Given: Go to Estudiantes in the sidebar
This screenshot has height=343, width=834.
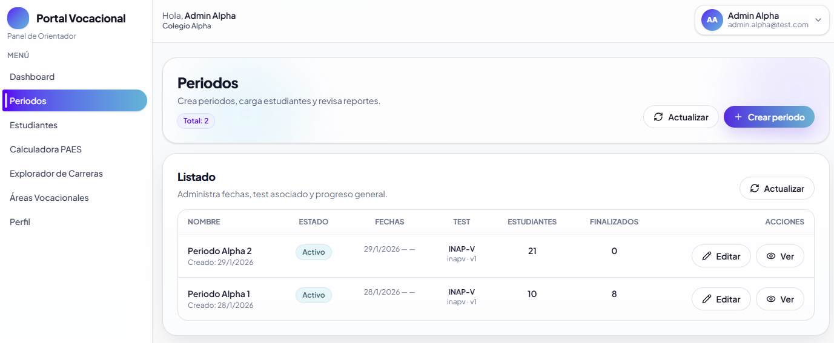Looking at the screenshot, I should click(33, 125).
